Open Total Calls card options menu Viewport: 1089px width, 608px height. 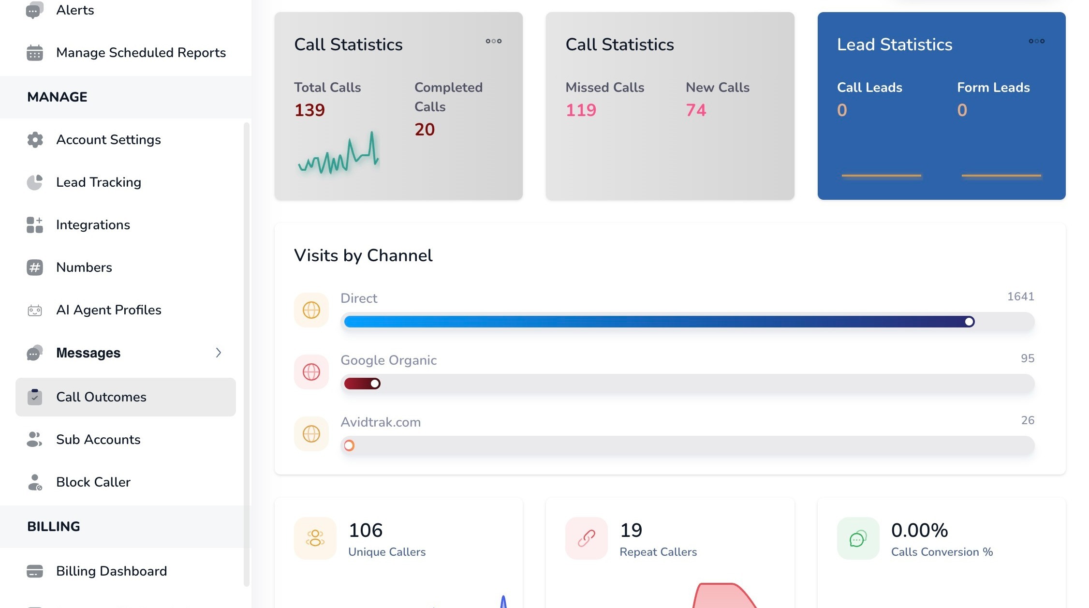[494, 41]
